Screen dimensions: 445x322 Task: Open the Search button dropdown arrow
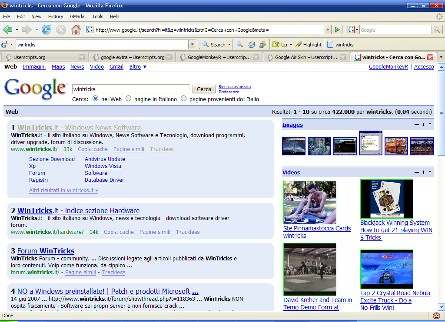coord(229,45)
